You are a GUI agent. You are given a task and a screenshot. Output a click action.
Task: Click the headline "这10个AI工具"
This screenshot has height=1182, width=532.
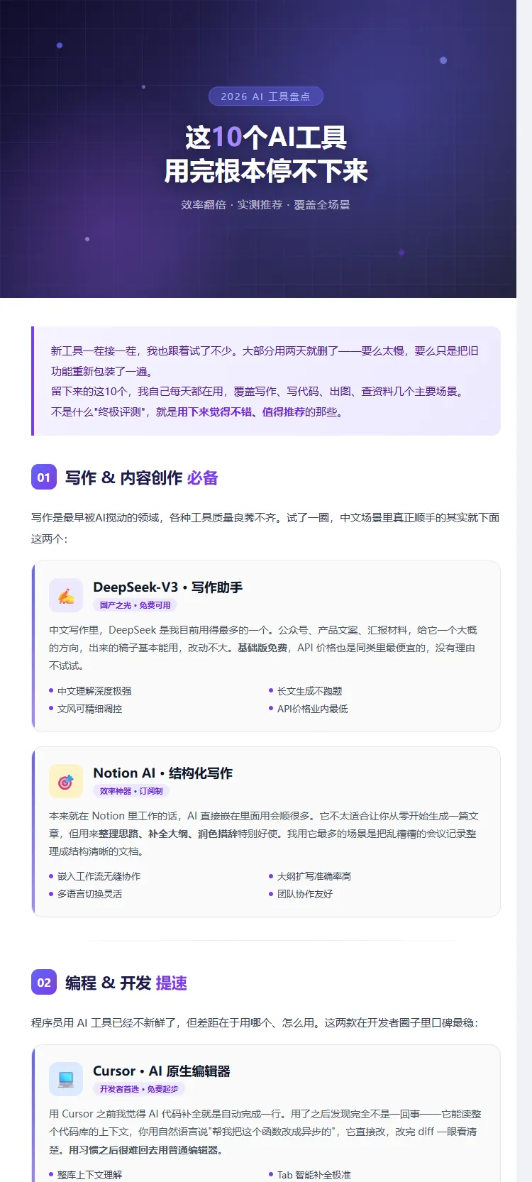[266, 137]
